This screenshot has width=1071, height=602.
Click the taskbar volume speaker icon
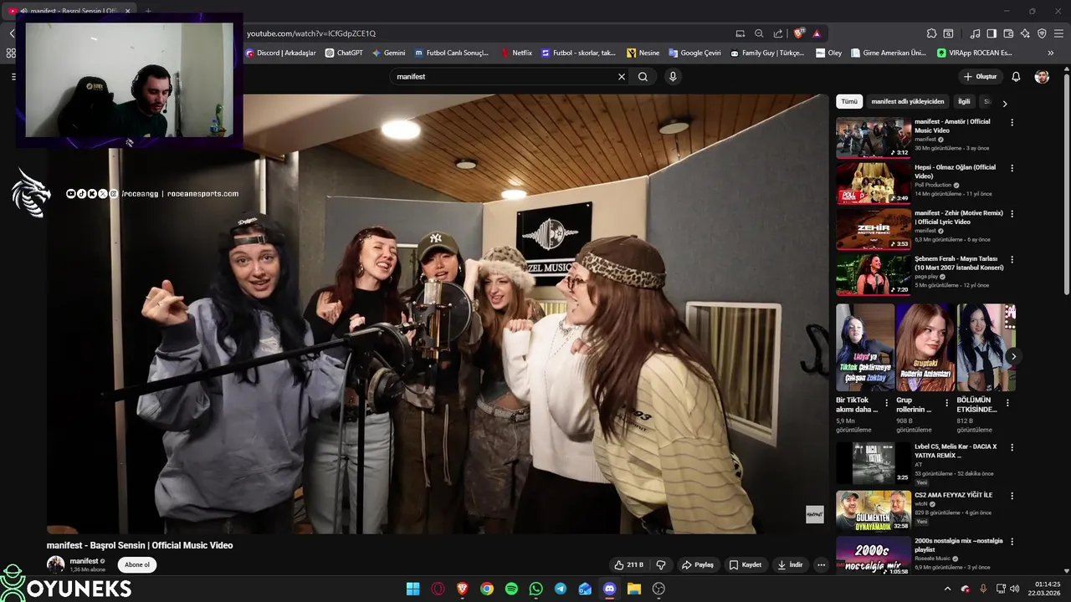tap(1015, 589)
